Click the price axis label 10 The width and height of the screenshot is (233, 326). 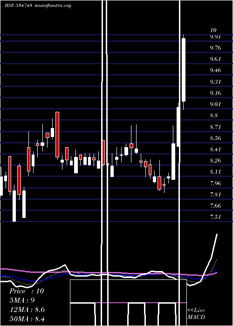213,30
